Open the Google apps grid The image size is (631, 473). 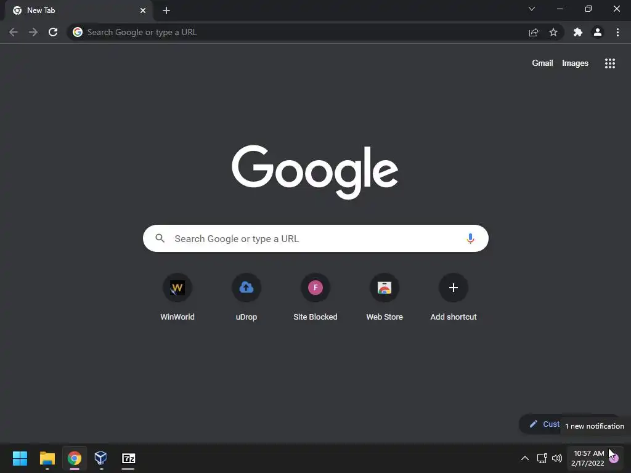point(609,63)
